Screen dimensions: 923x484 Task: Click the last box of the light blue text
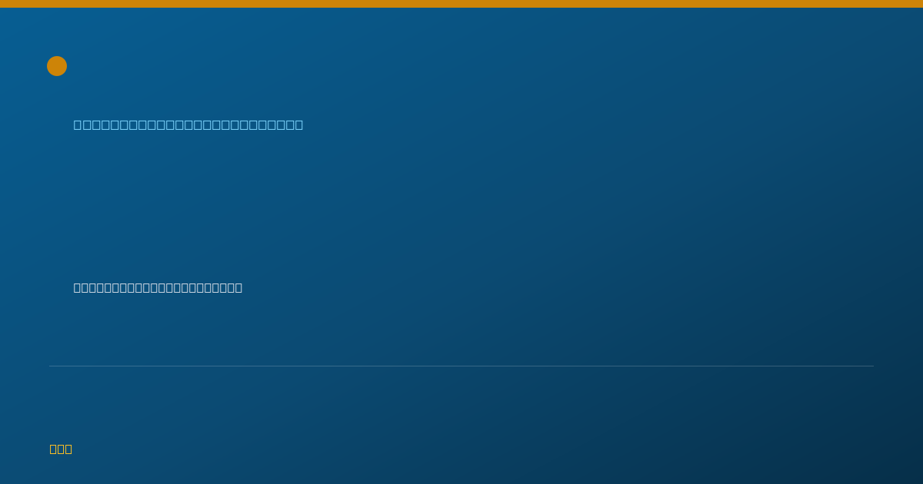[x=298, y=124]
